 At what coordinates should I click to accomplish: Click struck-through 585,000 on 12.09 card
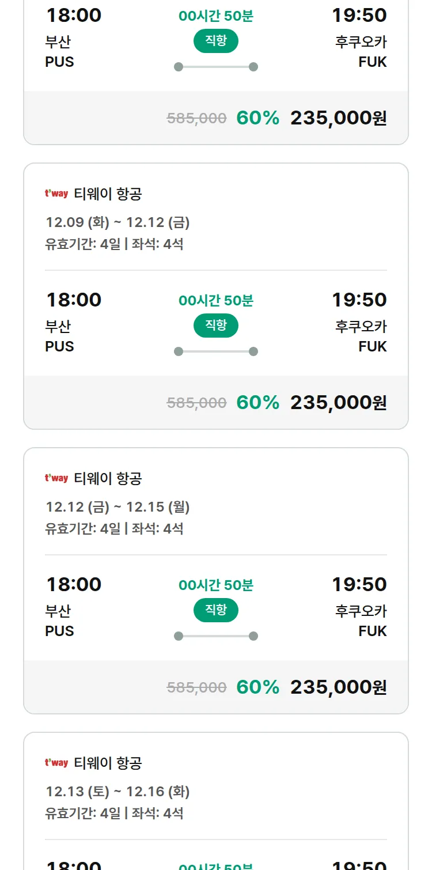(196, 403)
